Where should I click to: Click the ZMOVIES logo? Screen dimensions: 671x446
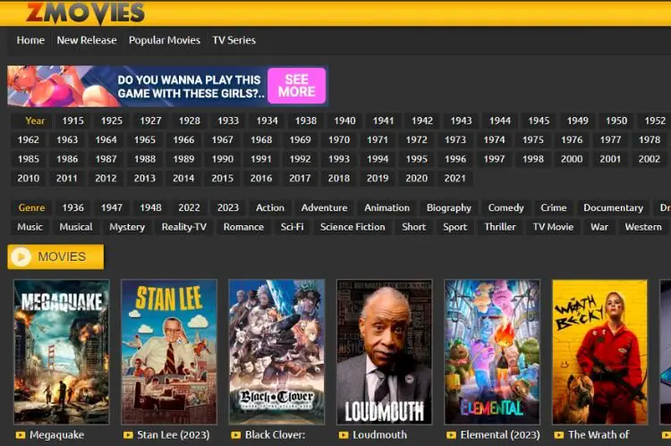point(85,12)
